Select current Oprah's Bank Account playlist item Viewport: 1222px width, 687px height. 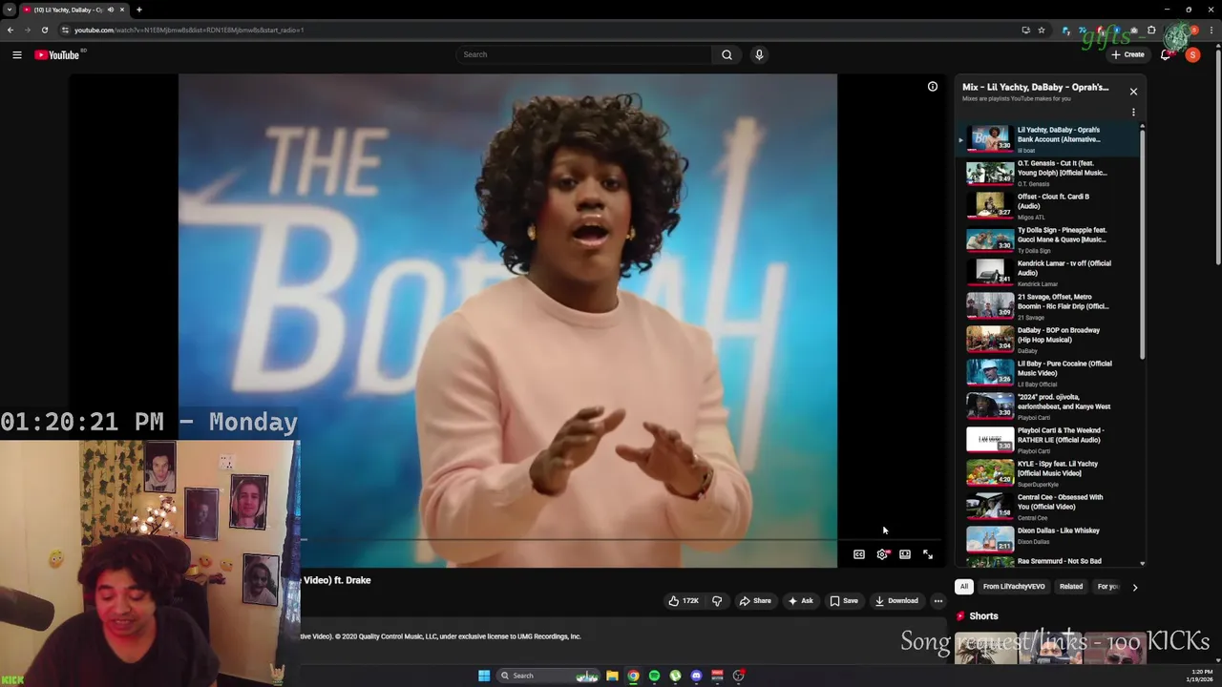1049,139
